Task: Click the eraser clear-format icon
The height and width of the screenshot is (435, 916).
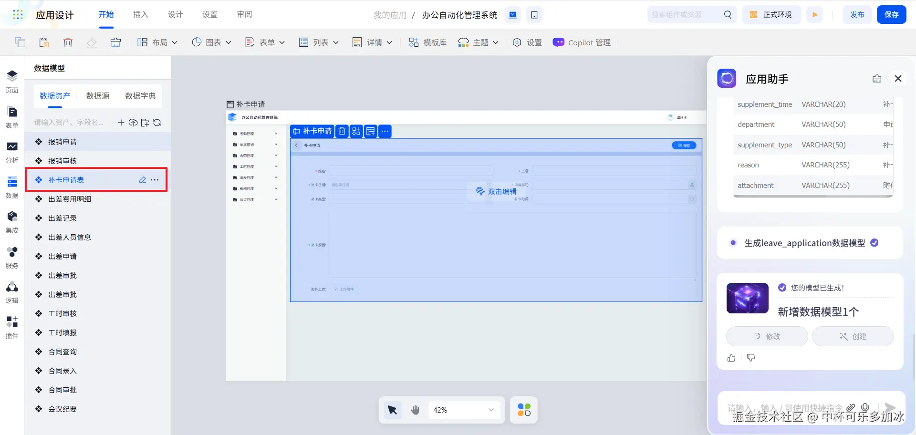Action: coord(92,42)
